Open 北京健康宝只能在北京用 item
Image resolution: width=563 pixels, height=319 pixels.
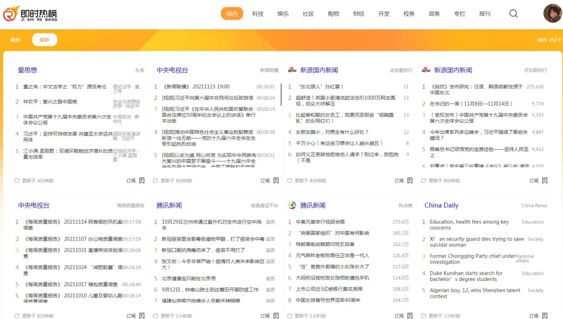coord(189,278)
